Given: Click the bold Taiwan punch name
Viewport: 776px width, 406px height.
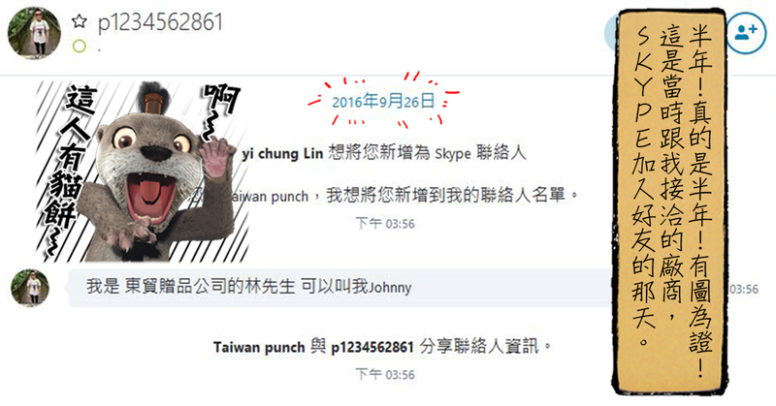Looking at the screenshot, I should [x=259, y=347].
